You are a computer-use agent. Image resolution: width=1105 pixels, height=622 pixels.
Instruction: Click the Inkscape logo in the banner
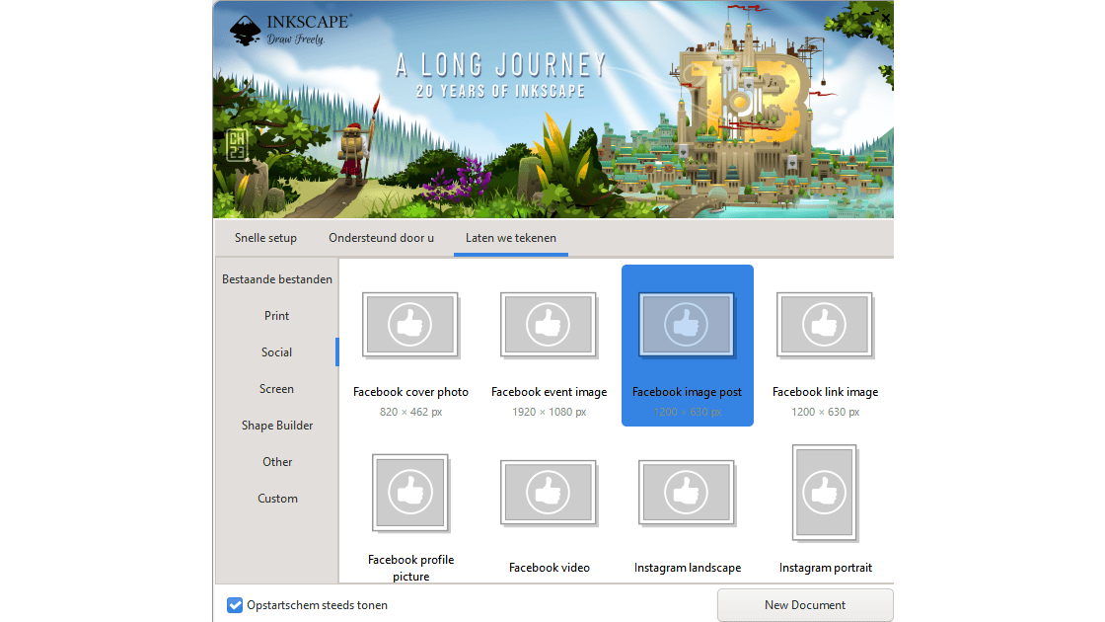point(246,31)
